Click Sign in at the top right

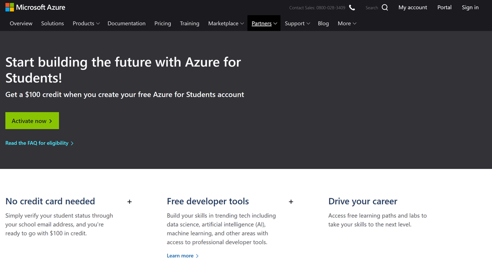click(470, 7)
